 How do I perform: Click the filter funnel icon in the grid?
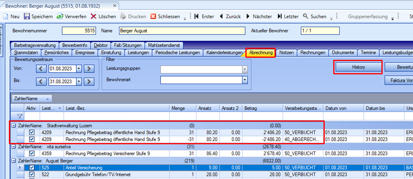(20, 116)
